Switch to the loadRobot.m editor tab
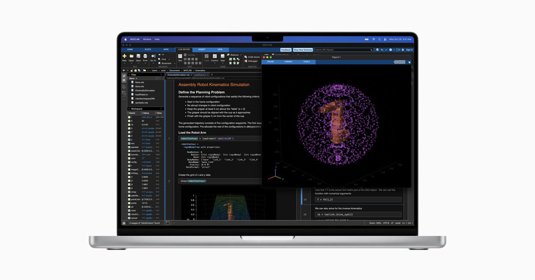Screen dimensions: 535x280 [x=201, y=75]
